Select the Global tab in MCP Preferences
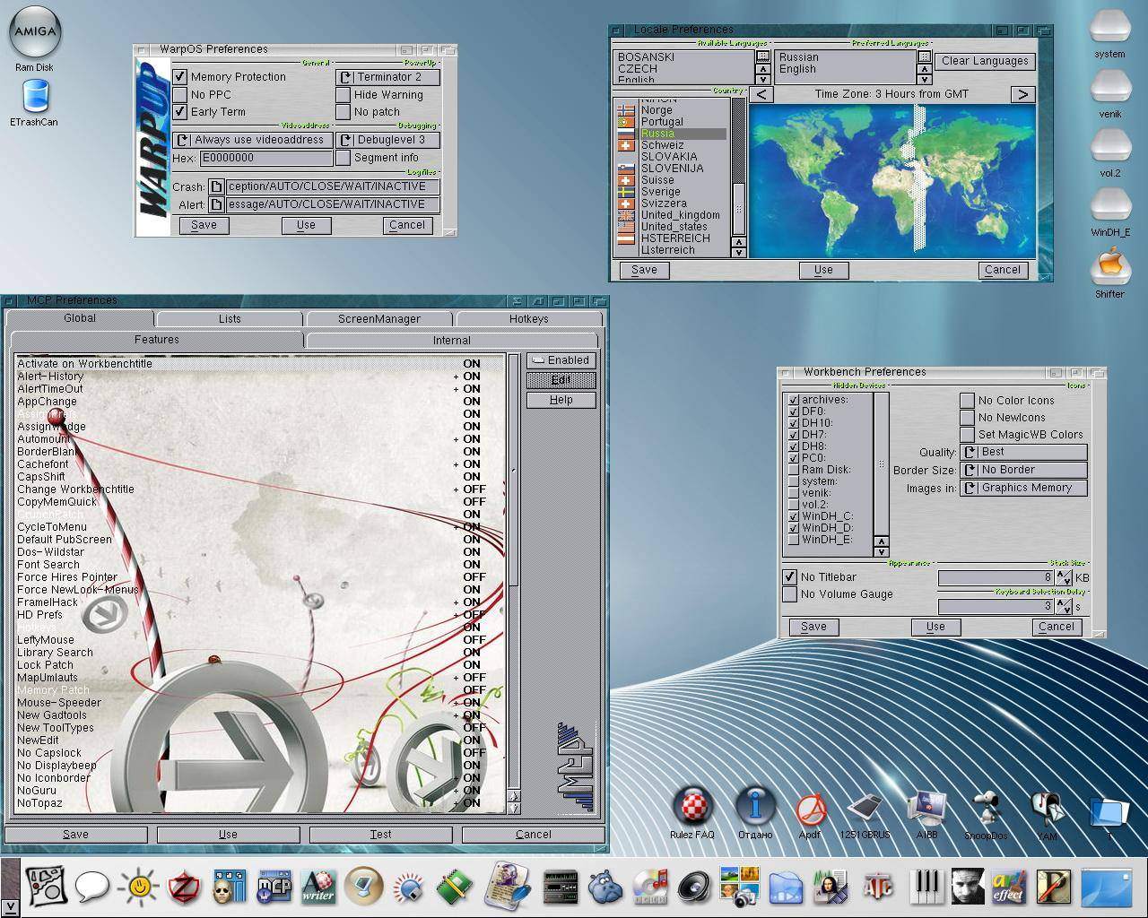Screen dimensions: 1148x918 [80, 318]
